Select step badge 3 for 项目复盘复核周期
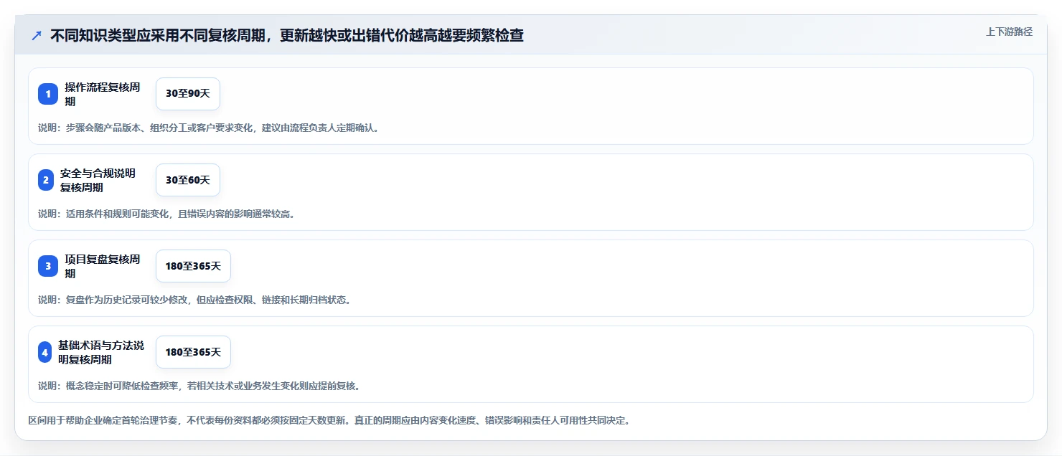 (48, 266)
